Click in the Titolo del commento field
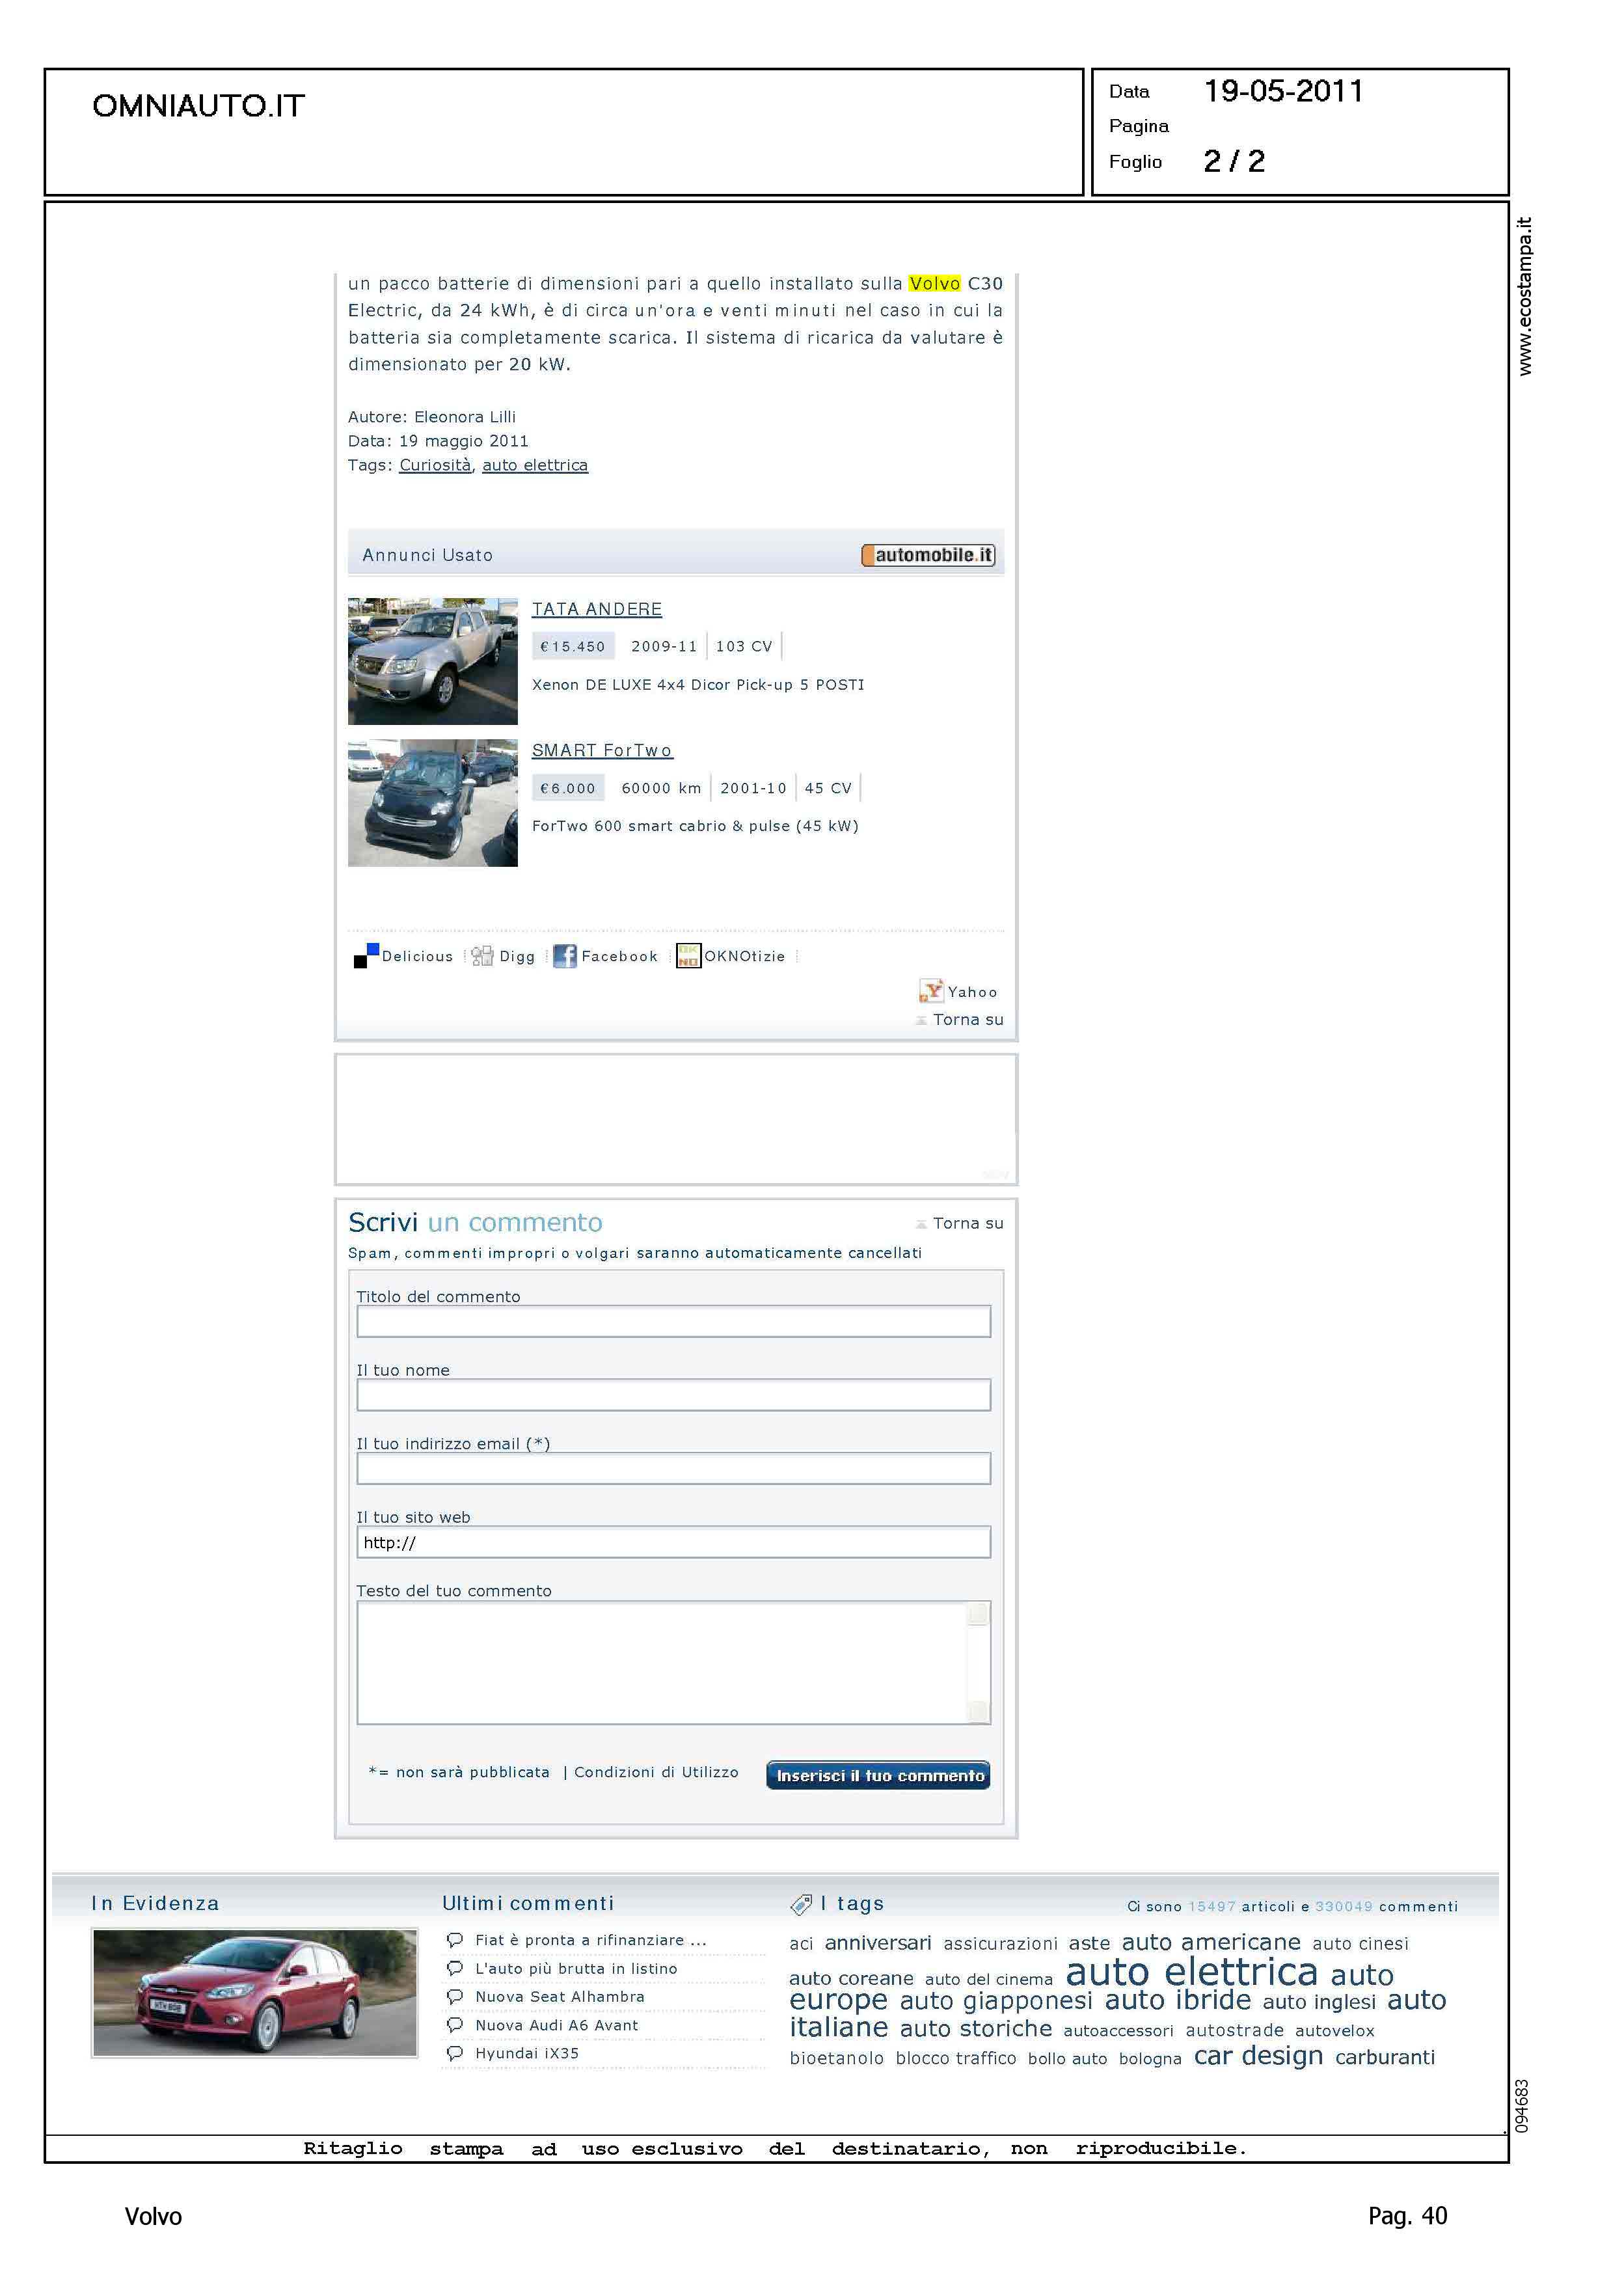This screenshot has height=2279, width=1624. point(673,1321)
